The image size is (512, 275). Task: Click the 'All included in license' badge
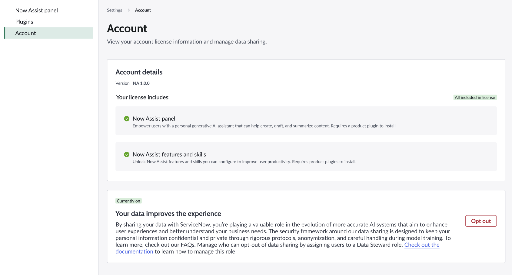pos(475,97)
